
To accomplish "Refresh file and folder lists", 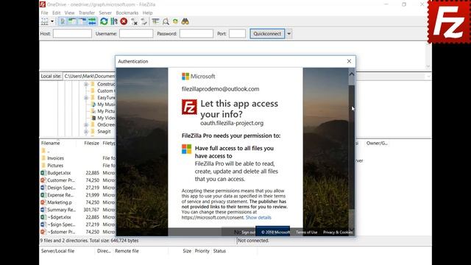I will [104, 21].
